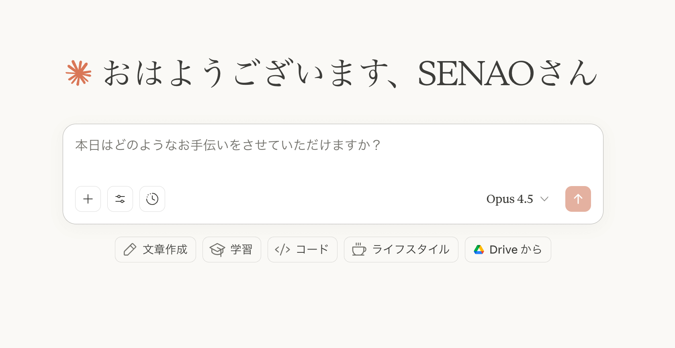Click the SENAOさん name in greeting
675x348 pixels.
[x=507, y=73]
